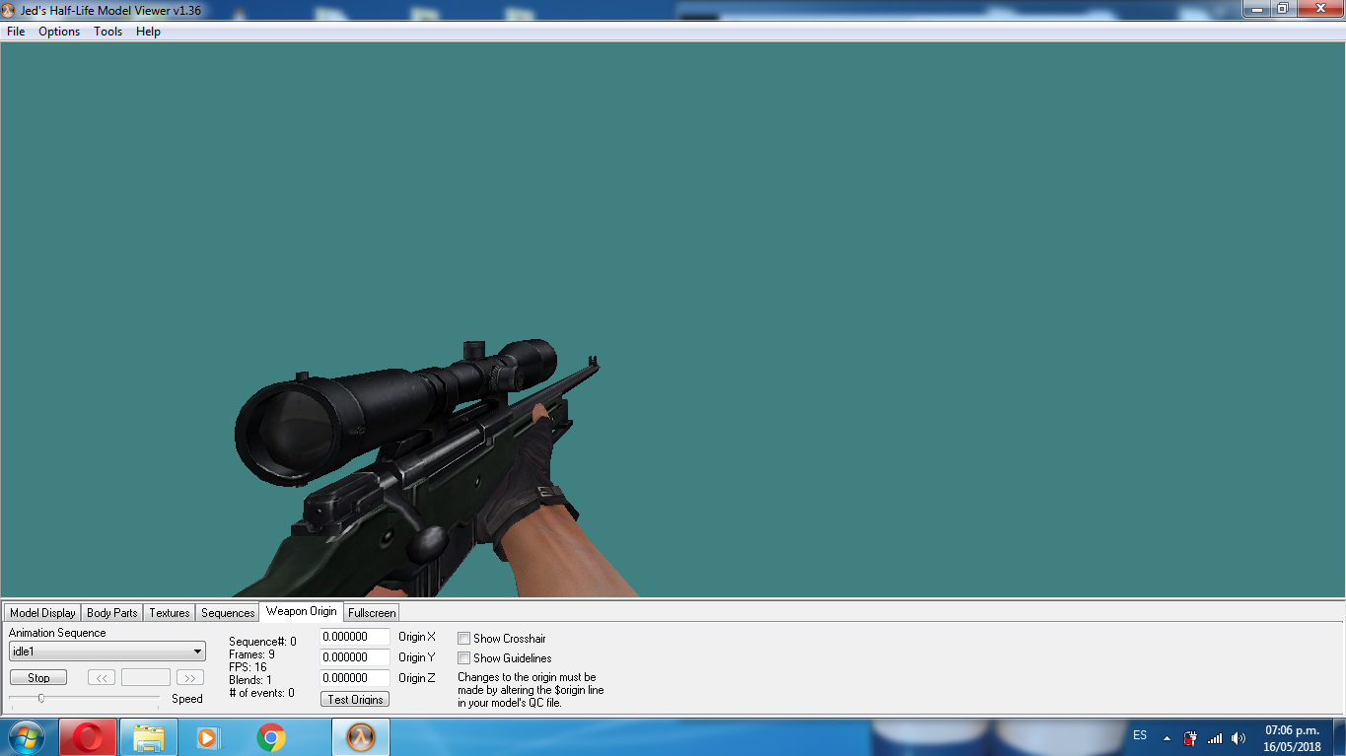
Task: Open Opera browser from the taskbar
Action: pos(88,737)
